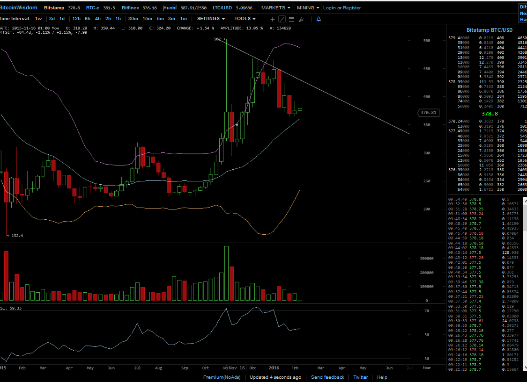
Task: Switch to 12h time interval
Action: tap(76, 19)
